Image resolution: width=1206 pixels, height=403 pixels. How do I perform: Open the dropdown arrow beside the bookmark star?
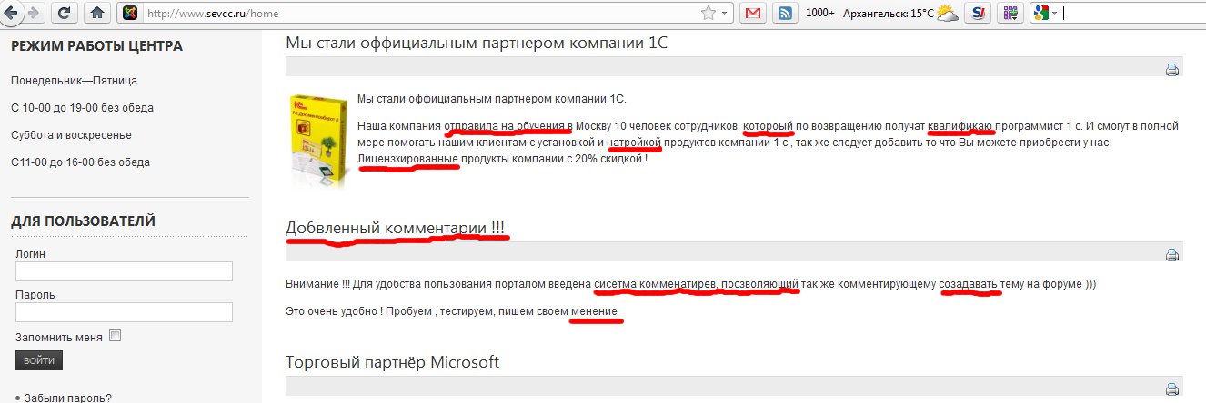[x=725, y=13]
